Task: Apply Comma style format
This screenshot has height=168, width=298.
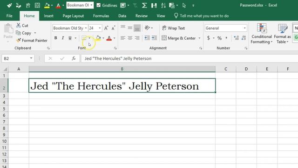Action: 226,38
